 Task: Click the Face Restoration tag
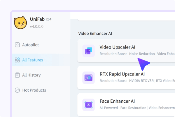click(x=133, y=108)
